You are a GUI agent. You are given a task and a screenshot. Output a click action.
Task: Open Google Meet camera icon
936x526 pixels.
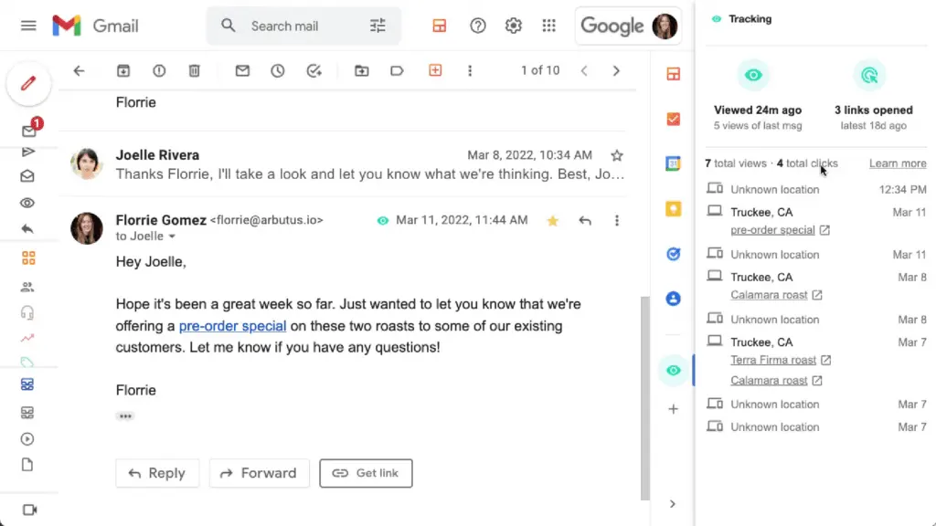pyautogui.click(x=29, y=510)
